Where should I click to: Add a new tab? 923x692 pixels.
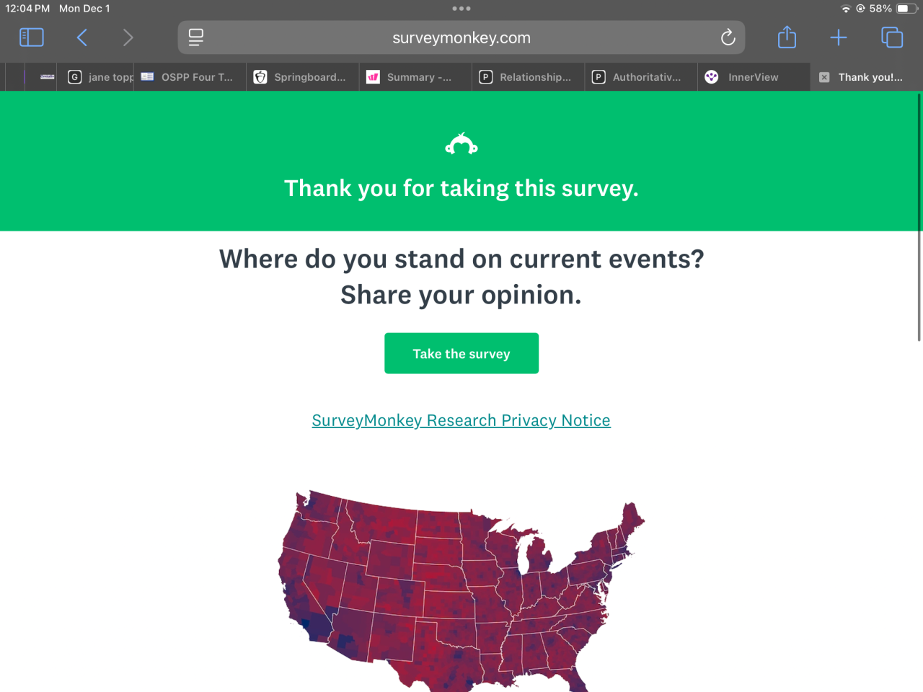pyautogui.click(x=838, y=37)
